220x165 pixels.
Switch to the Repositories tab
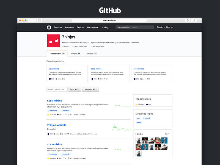tap(57, 54)
